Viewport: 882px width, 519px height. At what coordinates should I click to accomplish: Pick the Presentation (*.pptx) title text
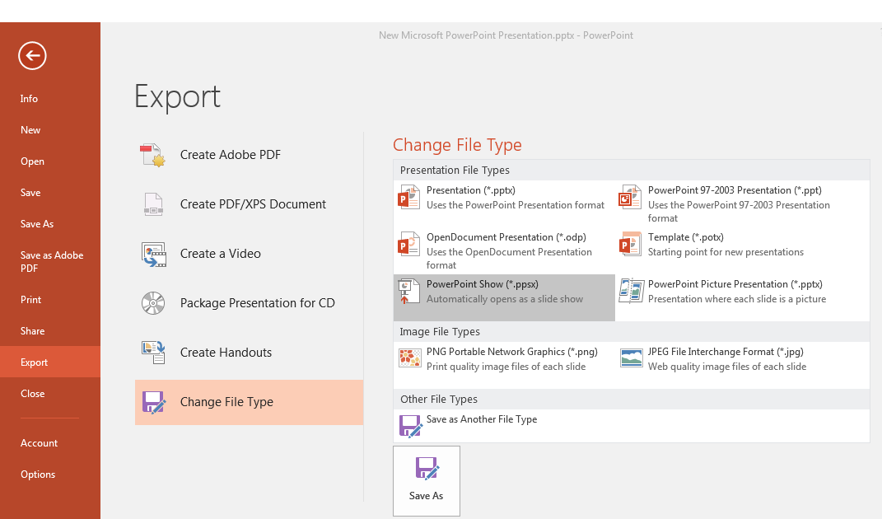pyautogui.click(x=471, y=190)
